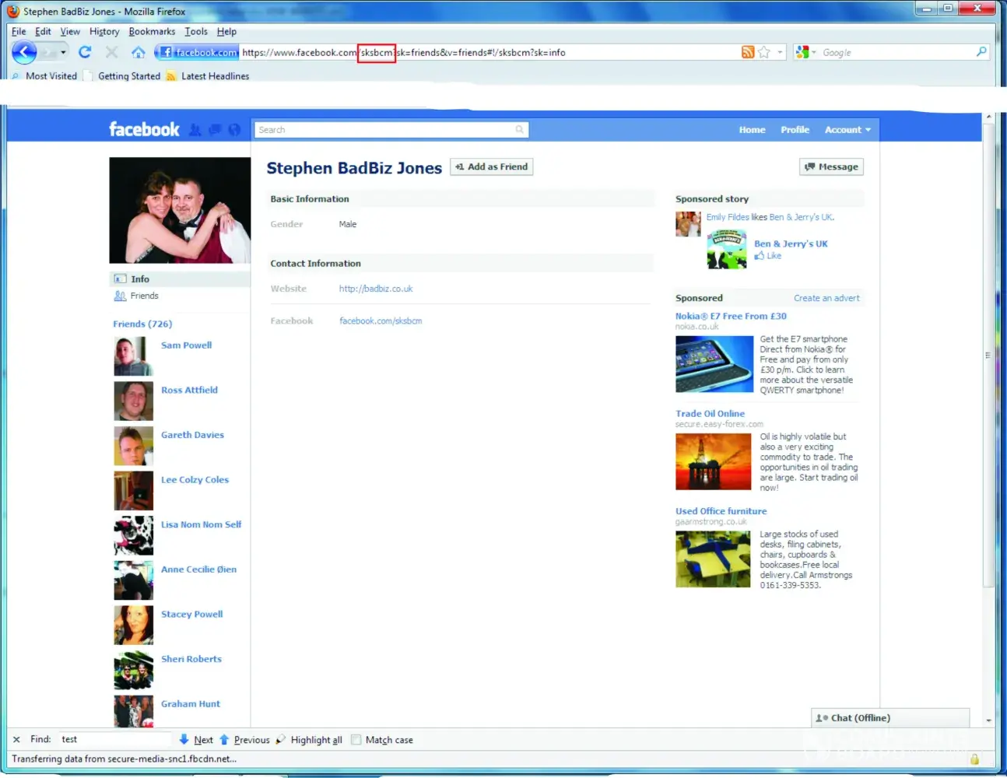
Task: Open the Bookmarks menu
Action: click(x=152, y=32)
